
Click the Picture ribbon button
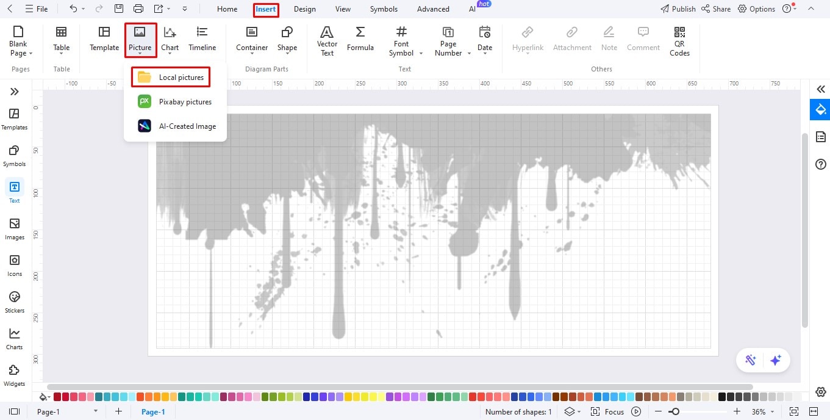click(x=140, y=40)
